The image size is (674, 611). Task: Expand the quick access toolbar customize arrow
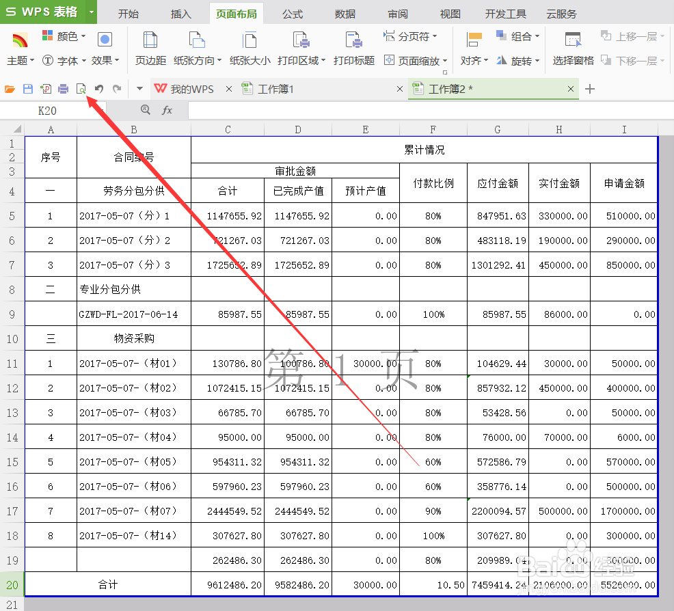[139, 89]
